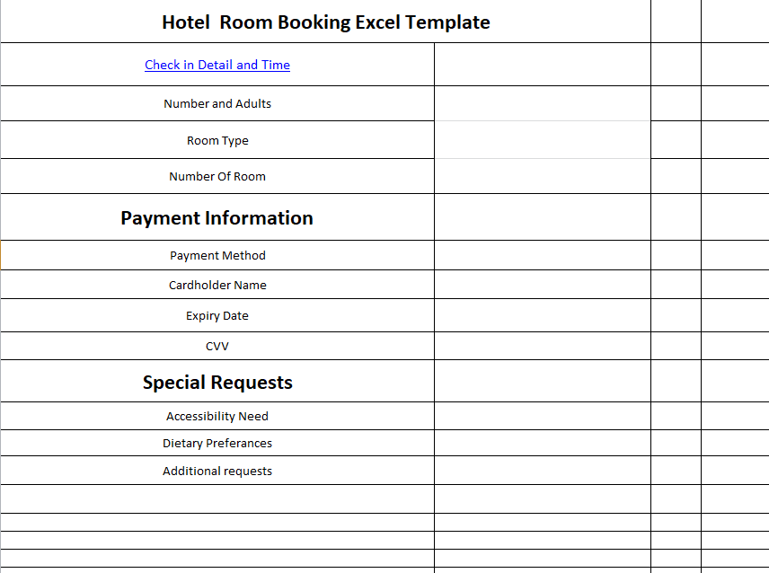Click the Dietary Preferances label cell

(217, 444)
